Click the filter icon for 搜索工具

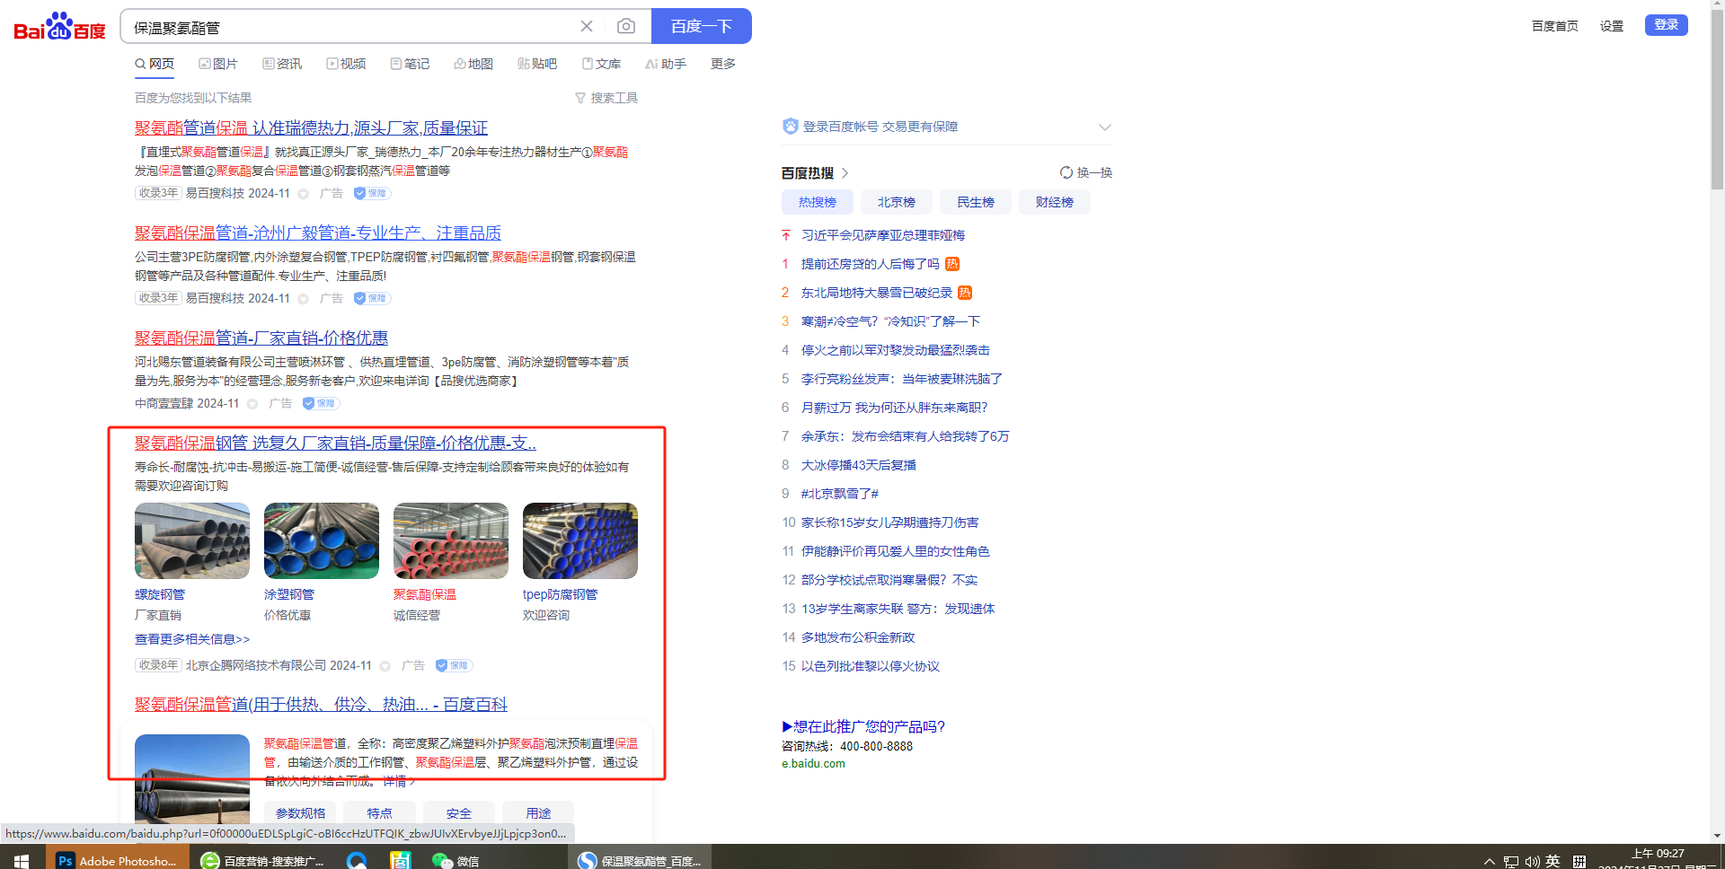580,98
